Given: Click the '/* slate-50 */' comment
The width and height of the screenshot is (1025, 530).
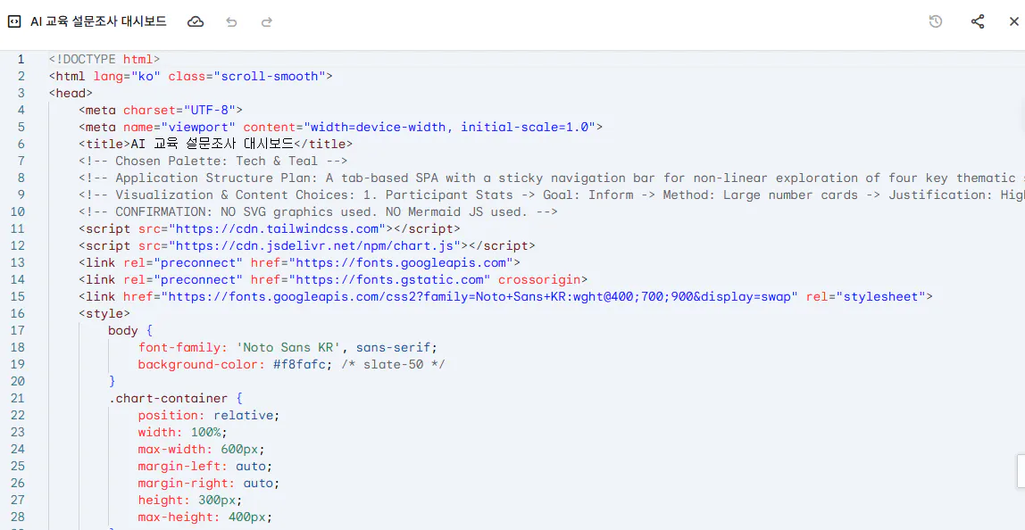Looking at the screenshot, I should [x=393, y=365].
